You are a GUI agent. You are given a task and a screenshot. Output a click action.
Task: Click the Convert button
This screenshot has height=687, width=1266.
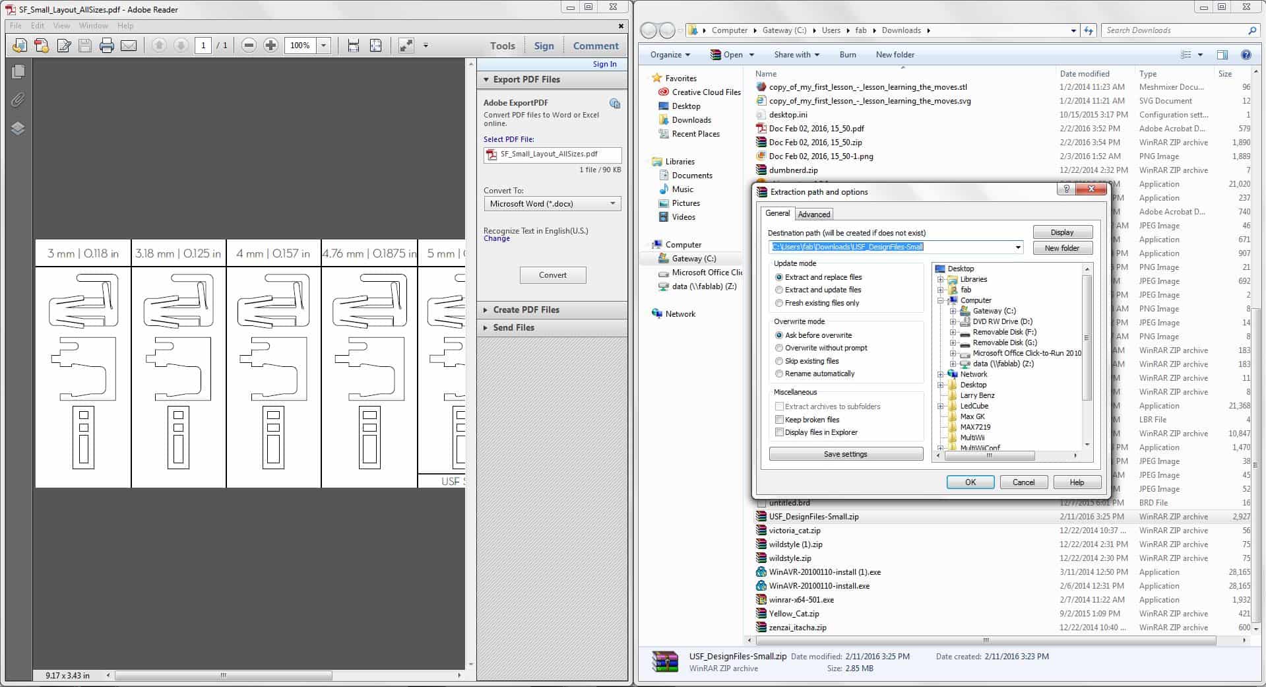point(553,275)
